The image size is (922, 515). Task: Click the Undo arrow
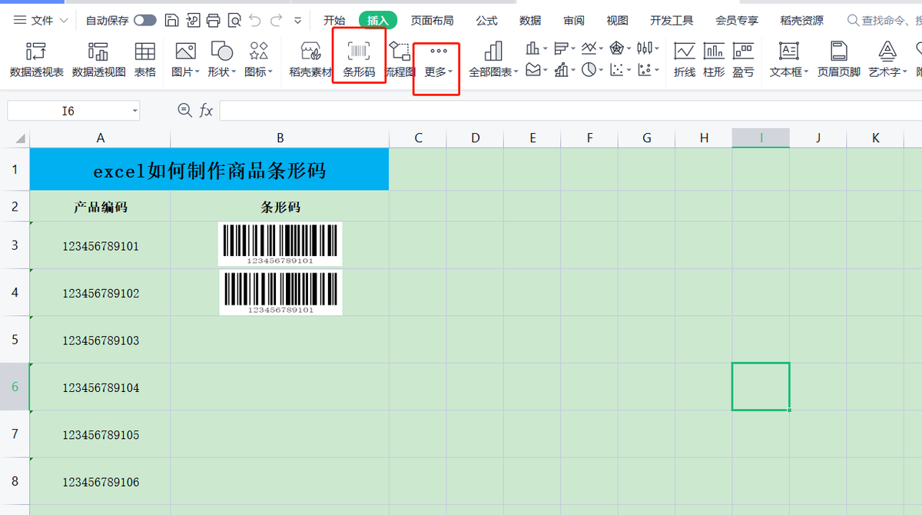tap(255, 20)
